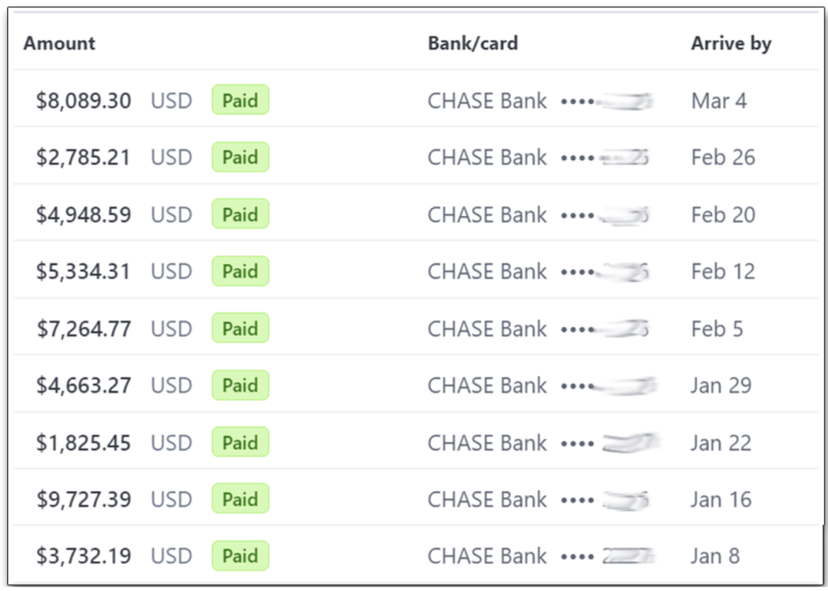828x591 pixels.
Task: Click the Paid badge for Mar 4 payout
Action: (240, 100)
